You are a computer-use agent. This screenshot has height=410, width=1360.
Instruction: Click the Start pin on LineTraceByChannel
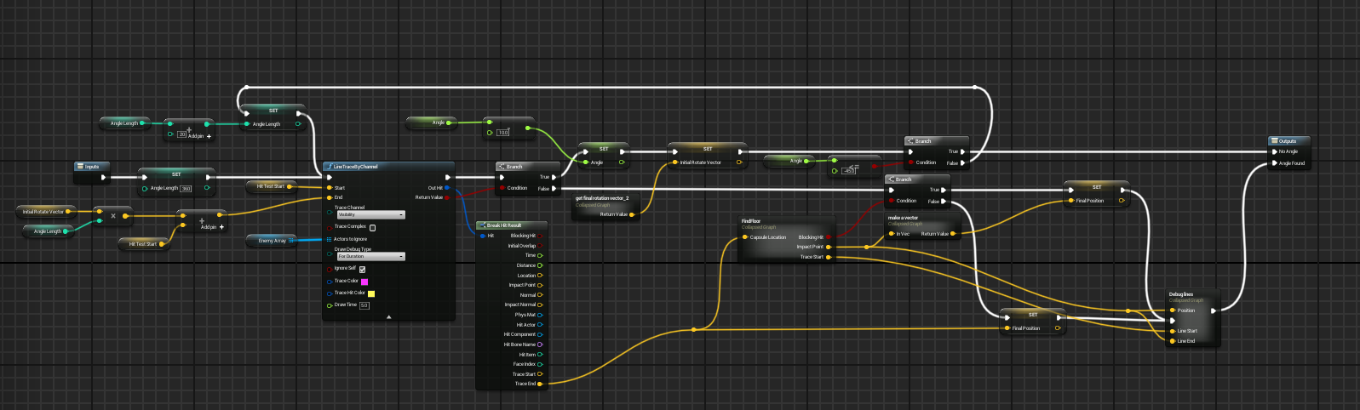tap(330, 188)
